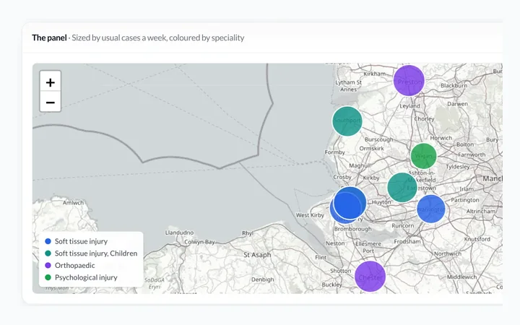The width and height of the screenshot is (520, 325).
Task: Click the 'Psychological injury' legend label
Action: [x=86, y=277]
